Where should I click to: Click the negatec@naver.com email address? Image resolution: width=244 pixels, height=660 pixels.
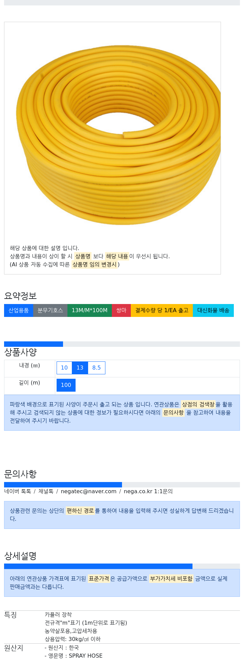(x=88, y=492)
